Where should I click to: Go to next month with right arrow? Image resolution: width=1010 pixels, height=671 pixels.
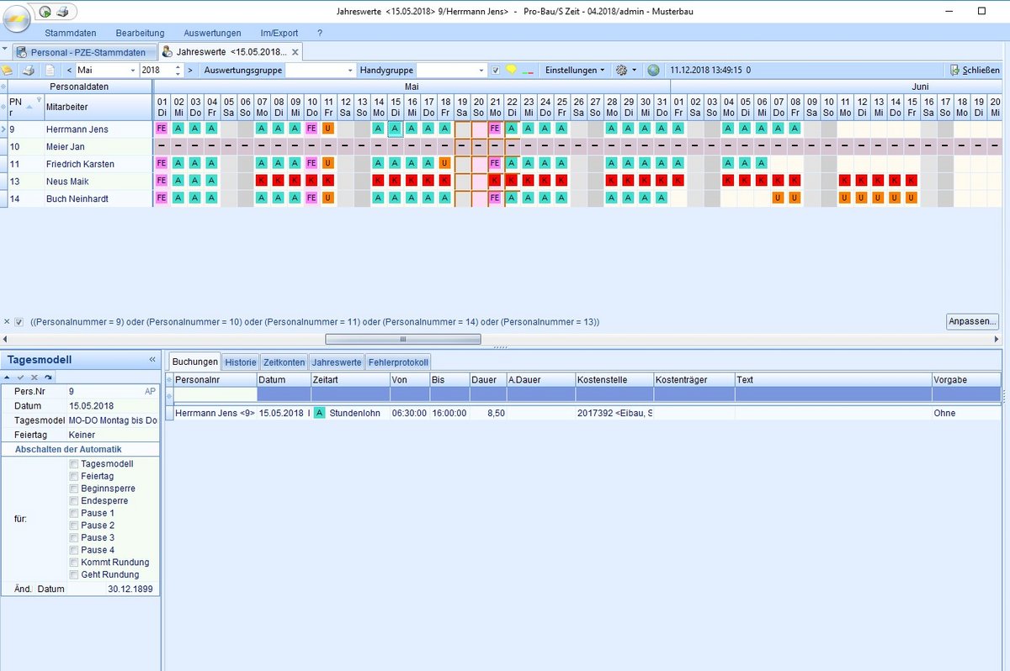pos(190,71)
